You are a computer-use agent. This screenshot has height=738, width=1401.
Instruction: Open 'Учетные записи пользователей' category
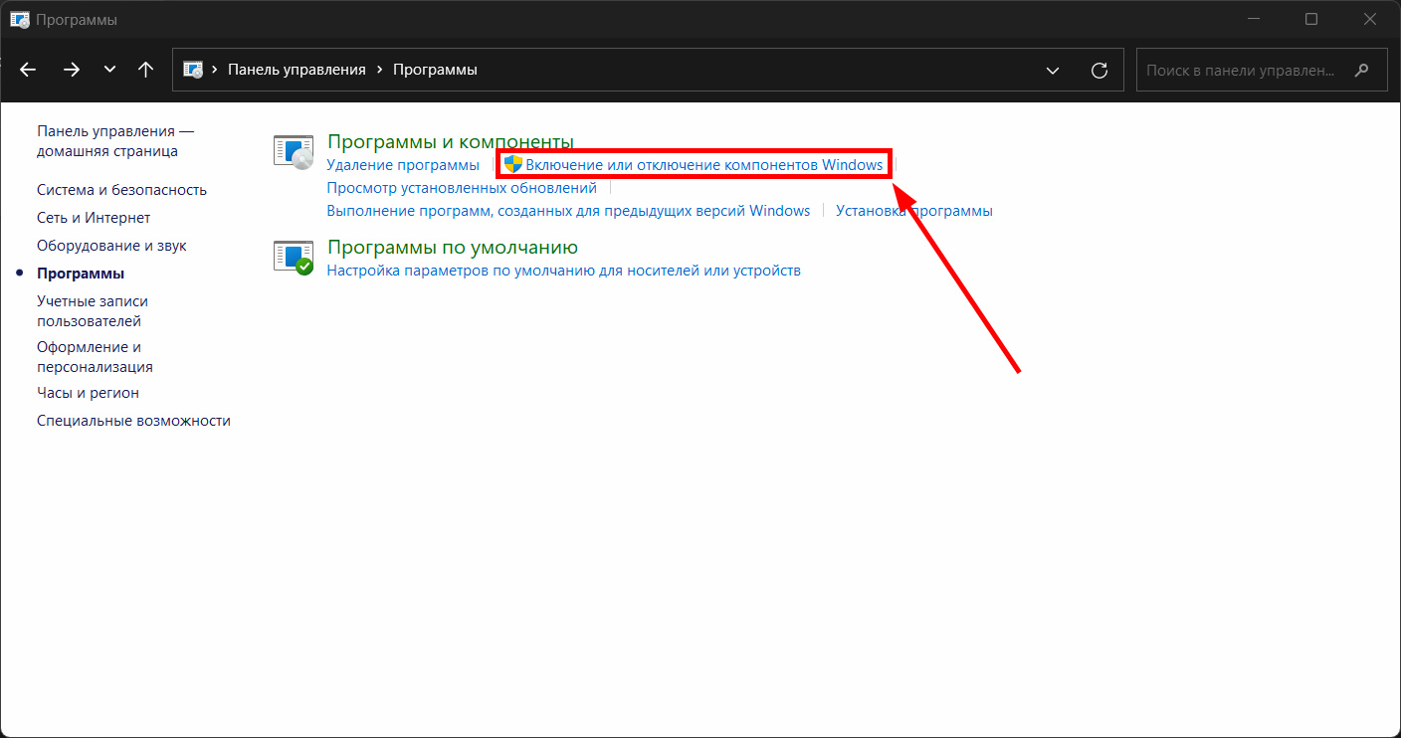click(x=93, y=310)
